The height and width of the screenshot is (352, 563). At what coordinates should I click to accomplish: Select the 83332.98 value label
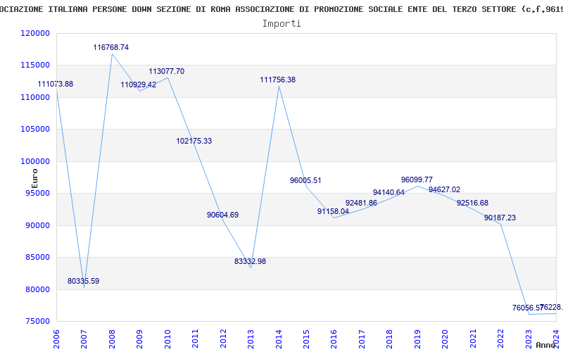click(x=251, y=261)
